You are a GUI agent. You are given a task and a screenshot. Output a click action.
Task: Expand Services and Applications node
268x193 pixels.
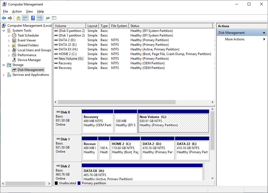4,75
